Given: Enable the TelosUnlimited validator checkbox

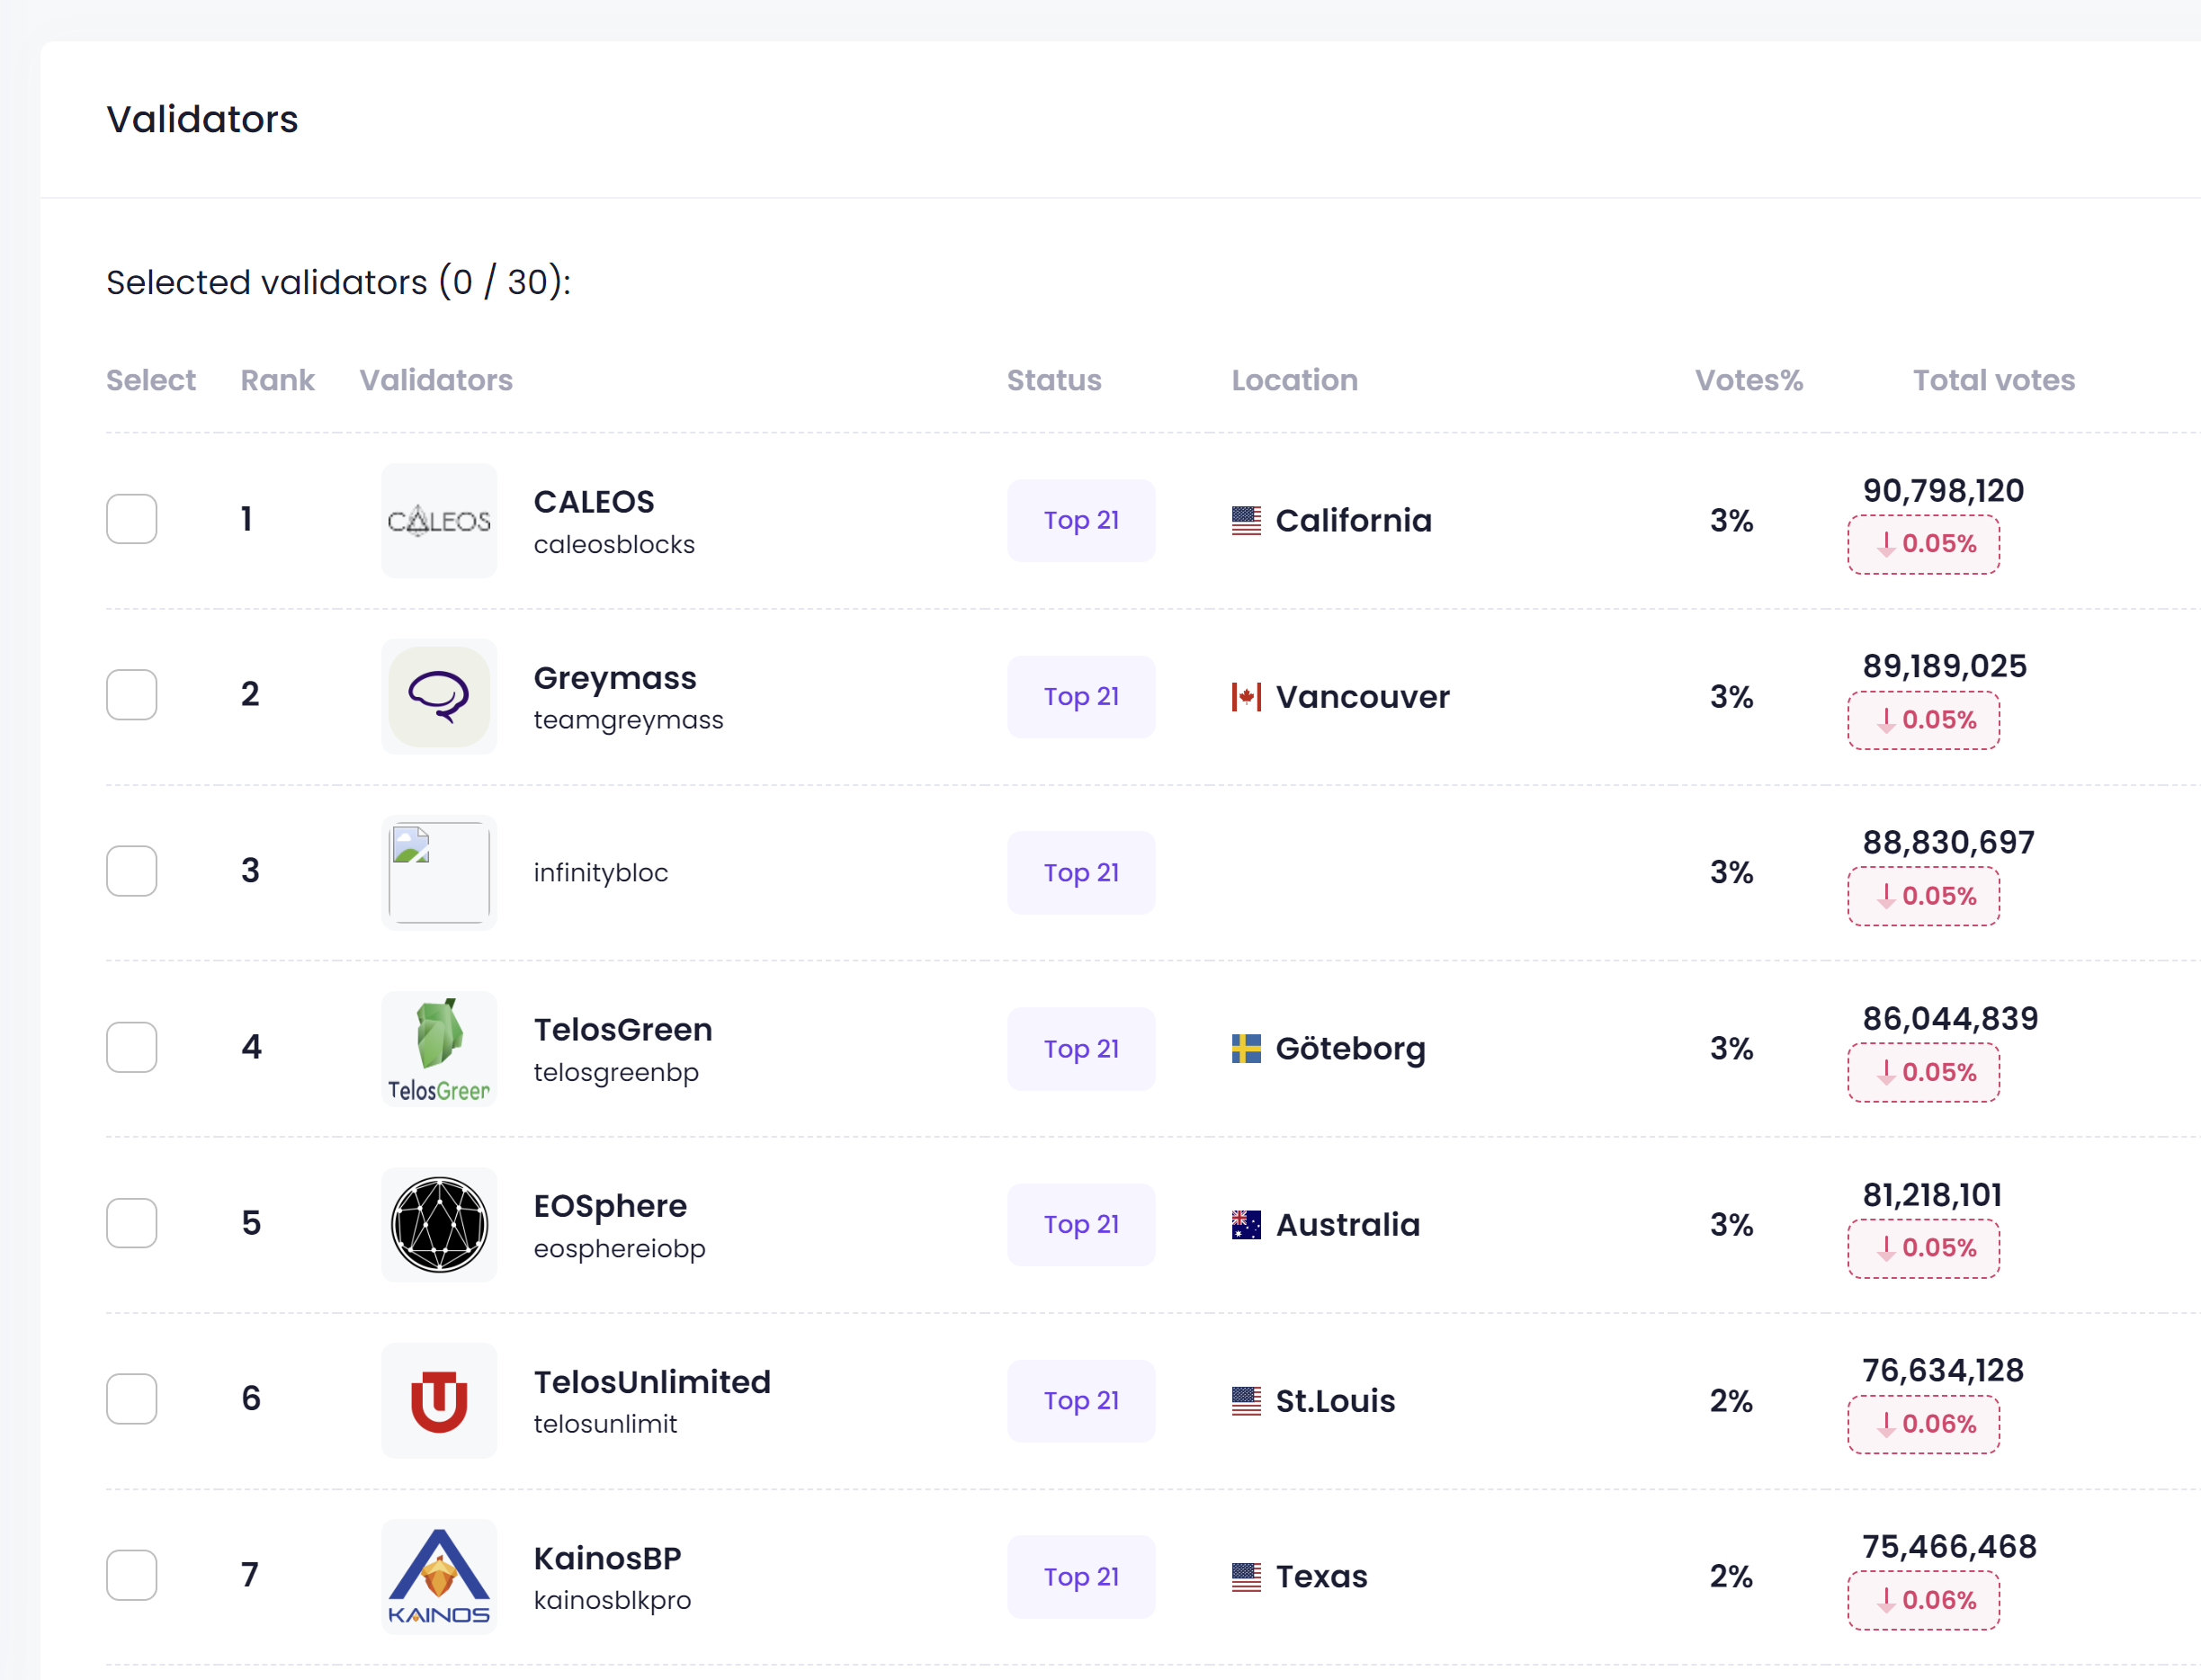Looking at the screenshot, I should point(132,1399).
